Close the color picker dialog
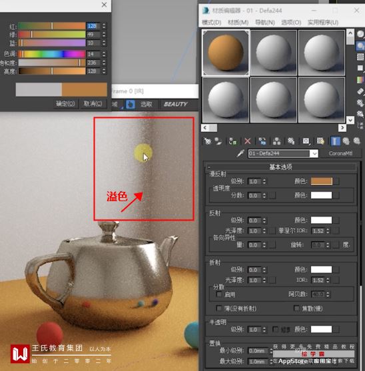 click(x=104, y=5)
